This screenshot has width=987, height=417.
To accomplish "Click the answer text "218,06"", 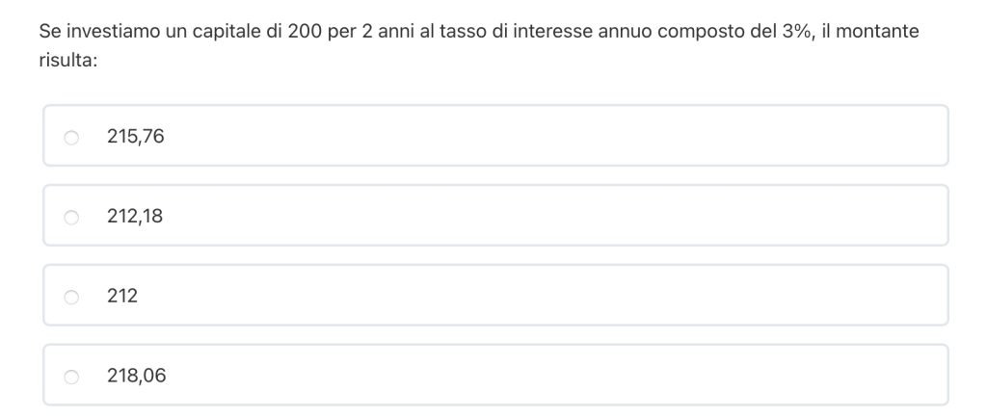I will [x=136, y=377].
